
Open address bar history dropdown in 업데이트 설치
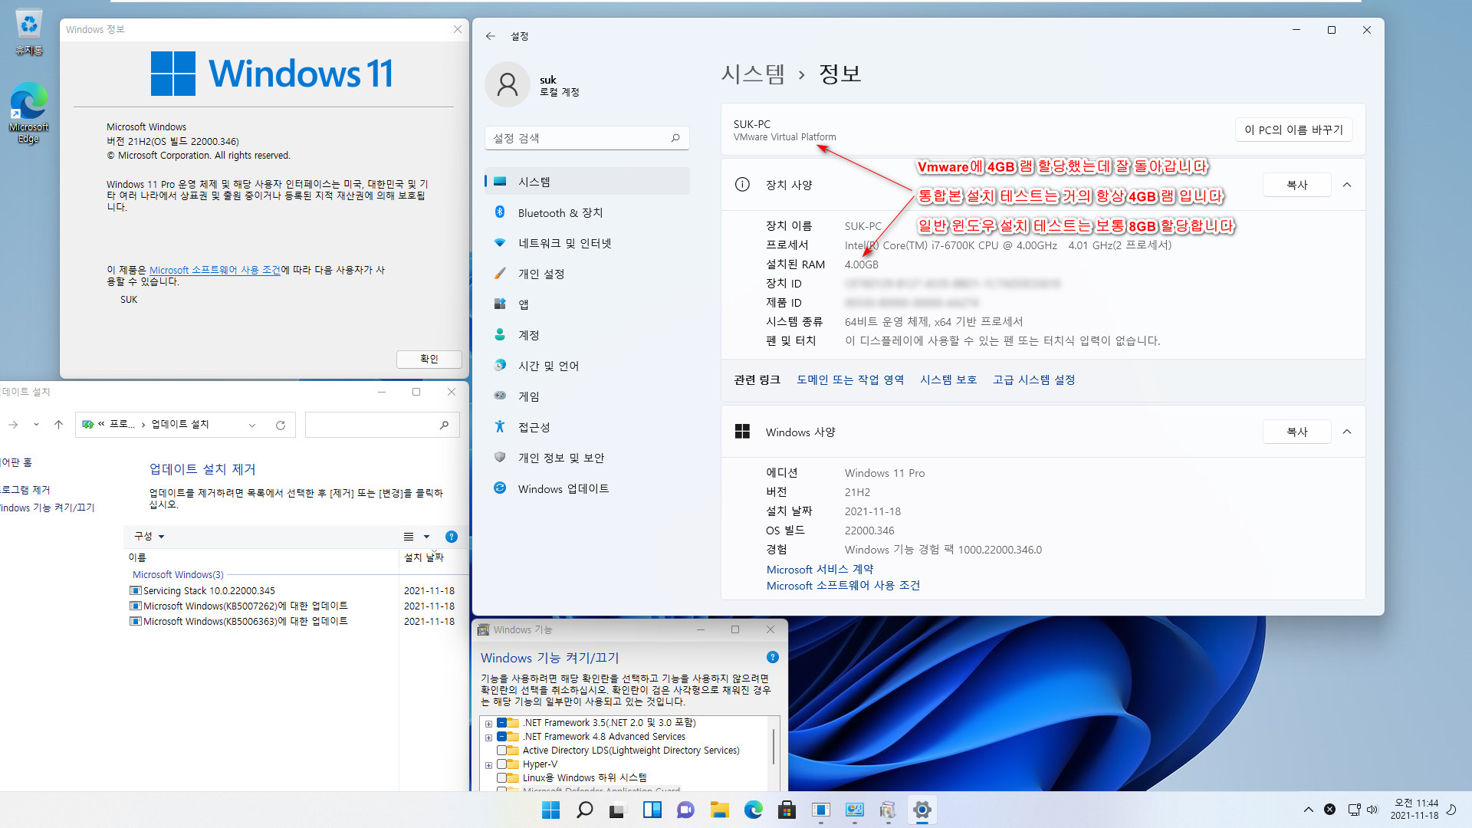pyautogui.click(x=252, y=425)
